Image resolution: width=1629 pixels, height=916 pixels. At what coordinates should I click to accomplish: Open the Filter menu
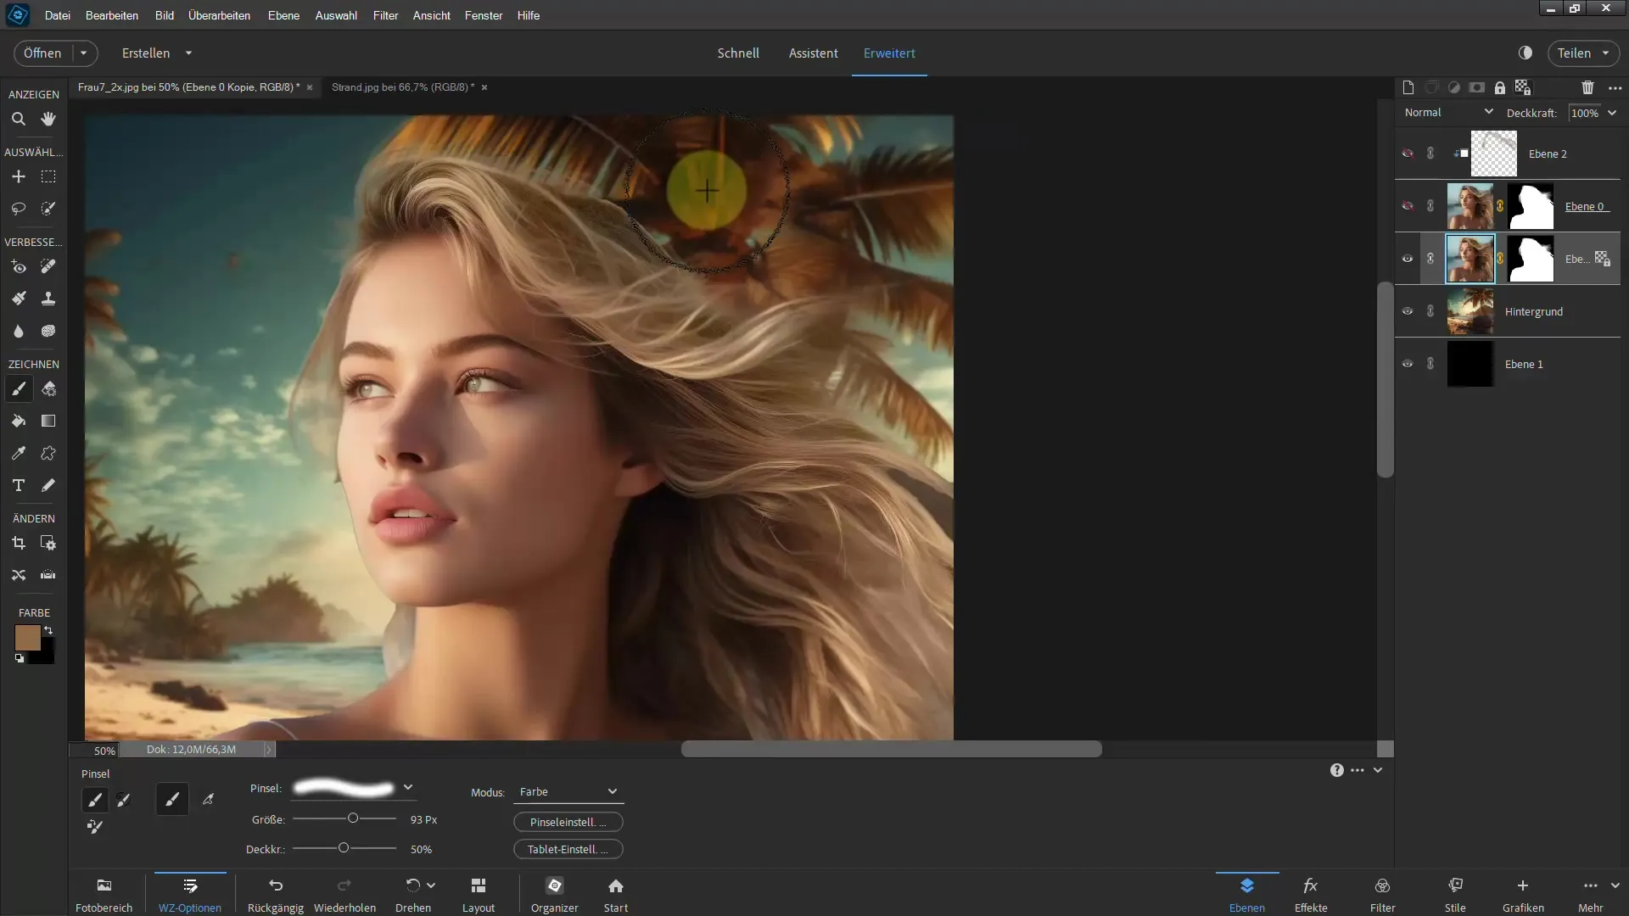tap(385, 15)
